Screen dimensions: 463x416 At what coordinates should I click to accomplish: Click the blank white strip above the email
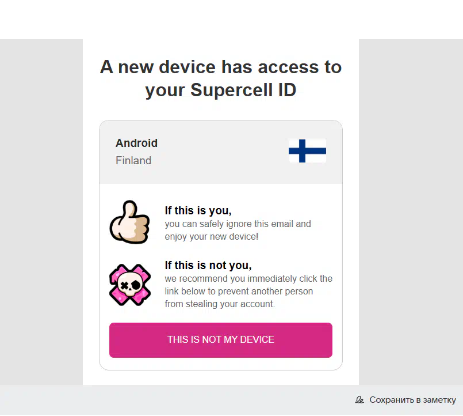click(230, 20)
